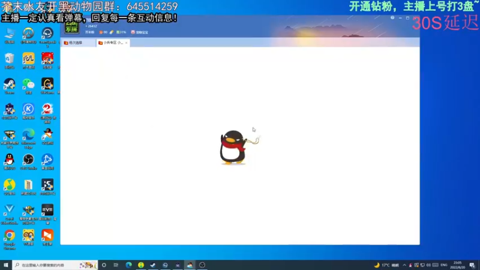Open the EVE game desktop shortcut
This screenshot has width=480, height=270.
[x=47, y=214]
